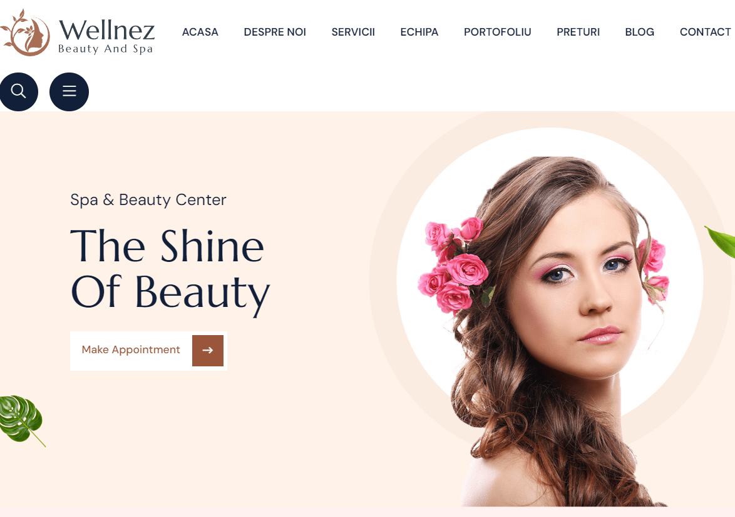Image resolution: width=735 pixels, height=517 pixels.
Task: Click The Shine Of Beauty headline
Action: 170,269
